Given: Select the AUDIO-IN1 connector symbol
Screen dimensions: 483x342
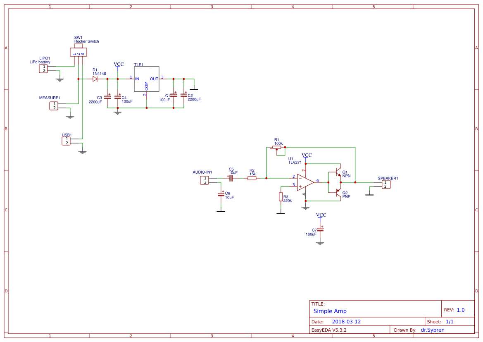Looking at the screenshot, I should click(x=205, y=180).
